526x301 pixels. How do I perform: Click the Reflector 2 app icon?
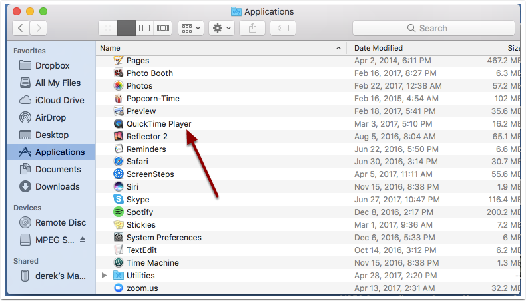[119, 137]
